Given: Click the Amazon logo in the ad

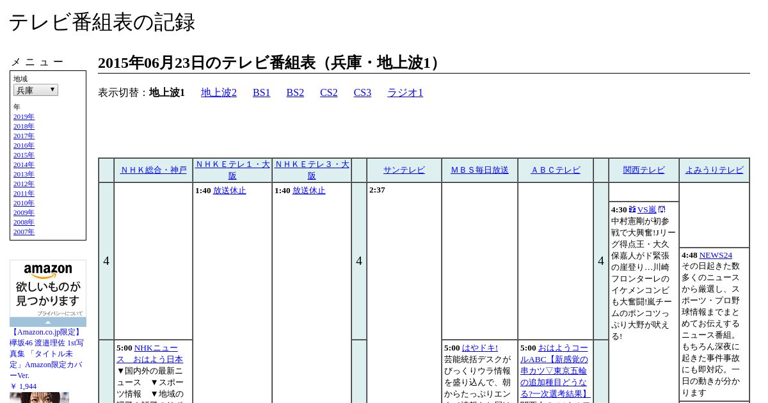Looking at the screenshot, I should pos(48,271).
